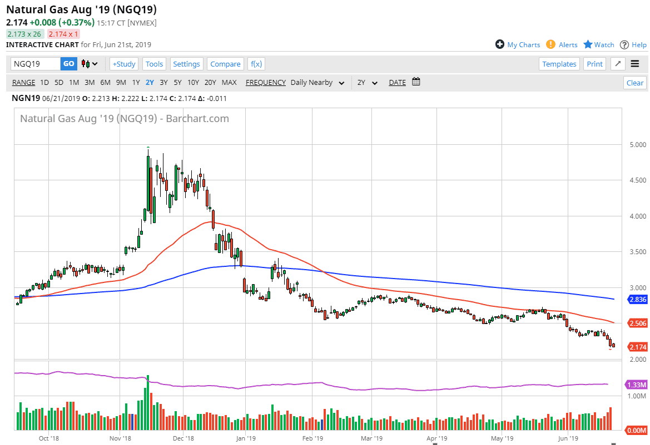Screen dimensions: 650x445
Task: Click the GO button
Action: coord(68,64)
